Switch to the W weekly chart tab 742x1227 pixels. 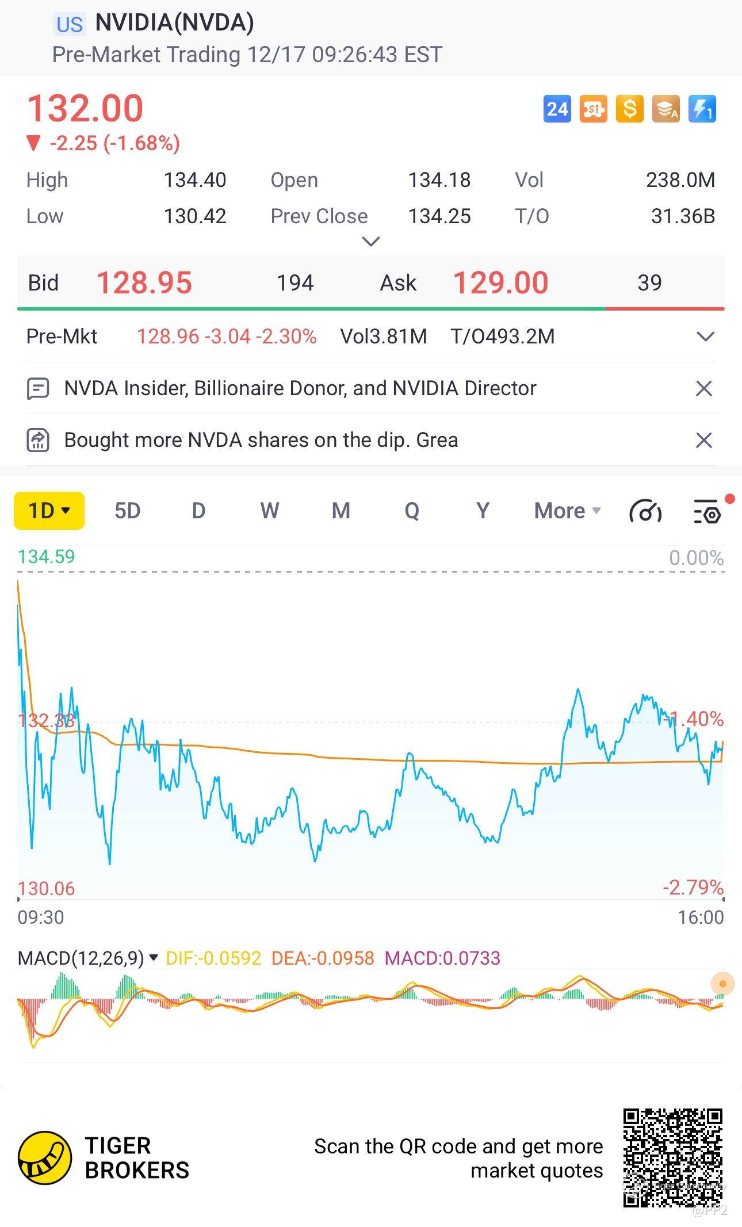tap(269, 511)
